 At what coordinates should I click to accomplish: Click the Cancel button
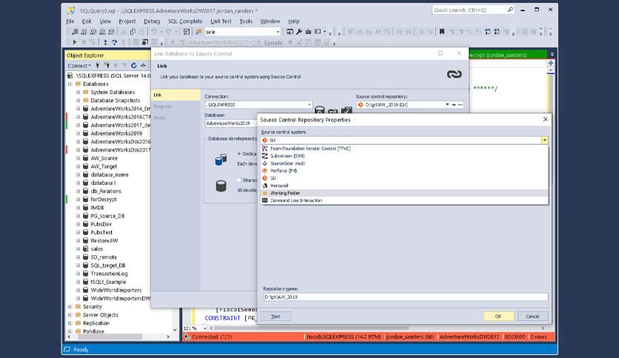532,316
